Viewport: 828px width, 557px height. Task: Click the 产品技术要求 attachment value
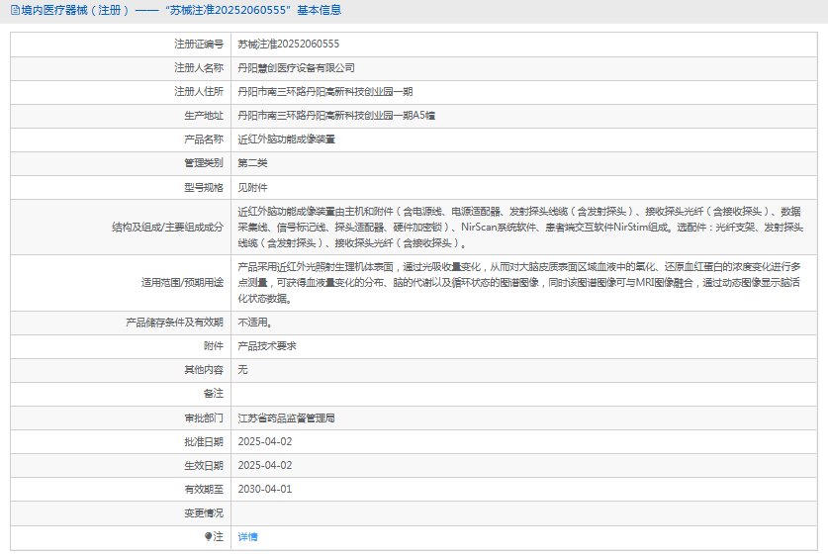267,346
